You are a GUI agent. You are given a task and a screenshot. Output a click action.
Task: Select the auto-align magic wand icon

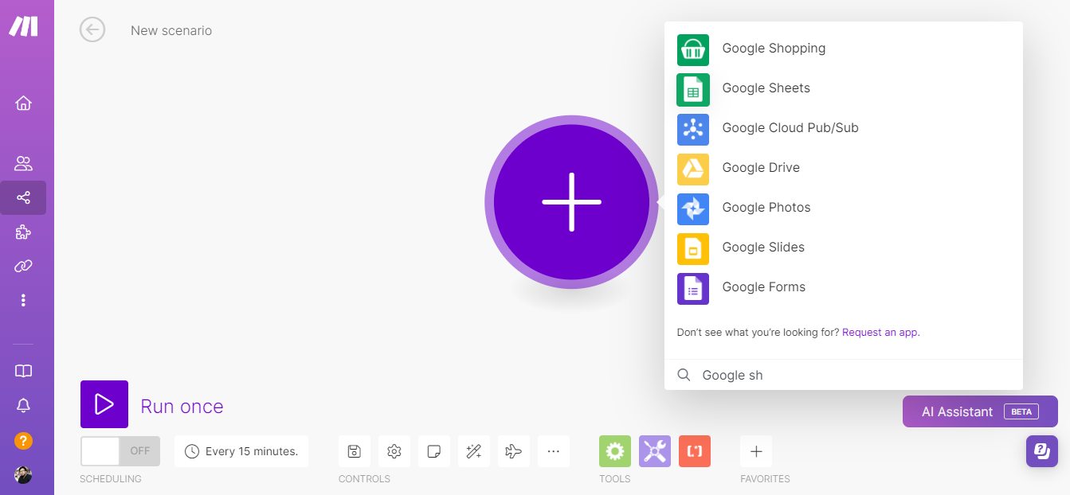click(x=474, y=451)
